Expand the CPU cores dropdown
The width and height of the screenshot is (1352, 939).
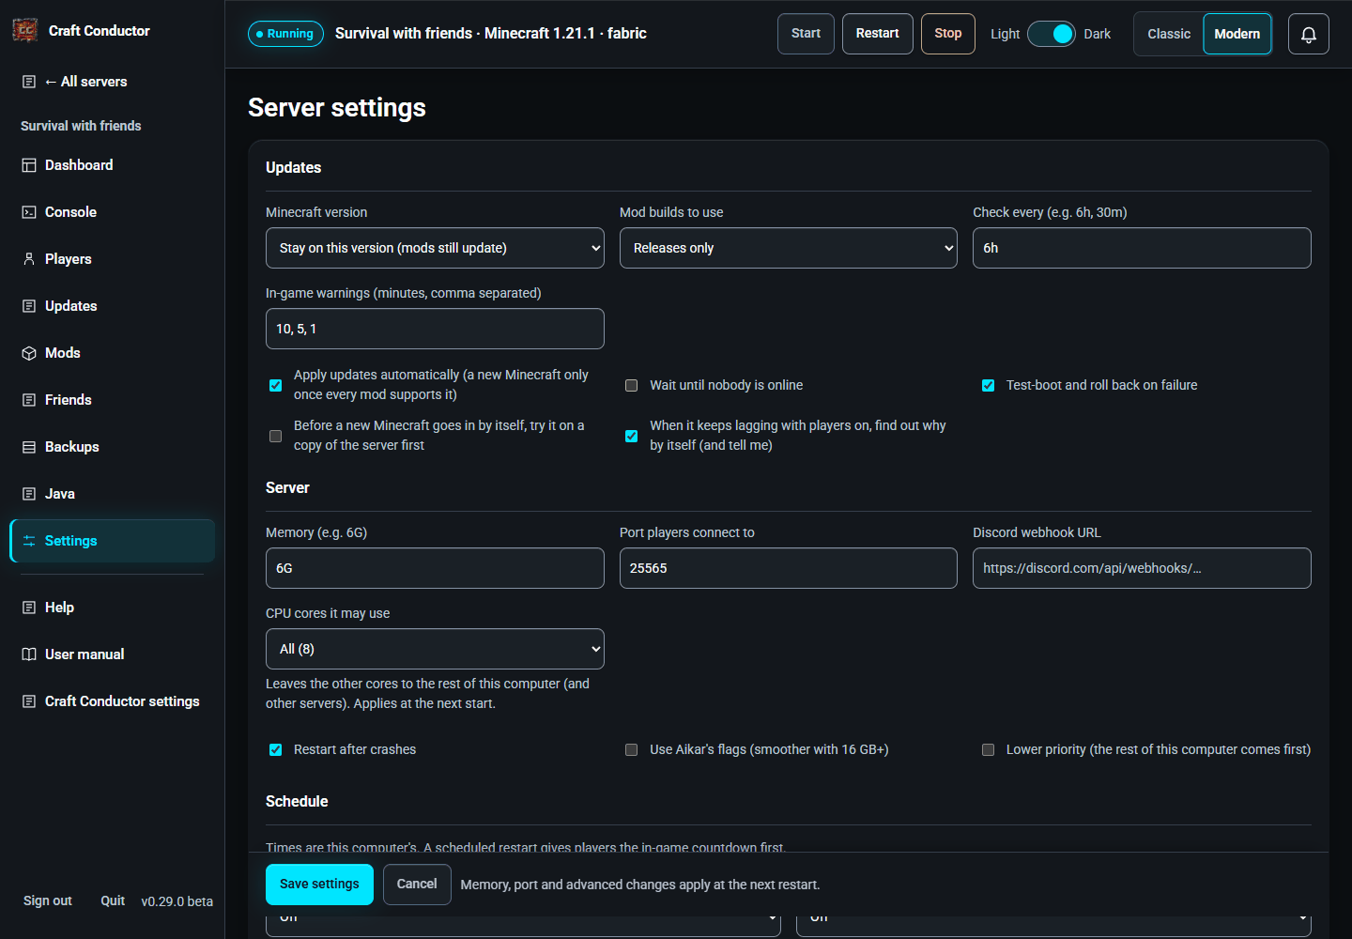435,649
